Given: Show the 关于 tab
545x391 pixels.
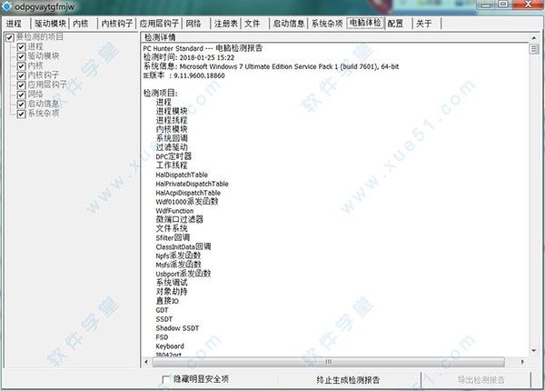Looking at the screenshot, I should click(423, 23).
